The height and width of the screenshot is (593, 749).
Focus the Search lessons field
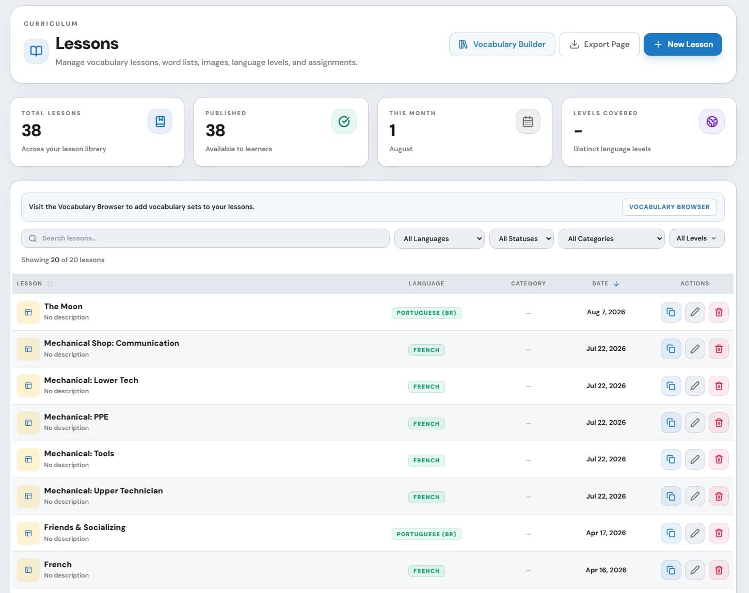[205, 238]
